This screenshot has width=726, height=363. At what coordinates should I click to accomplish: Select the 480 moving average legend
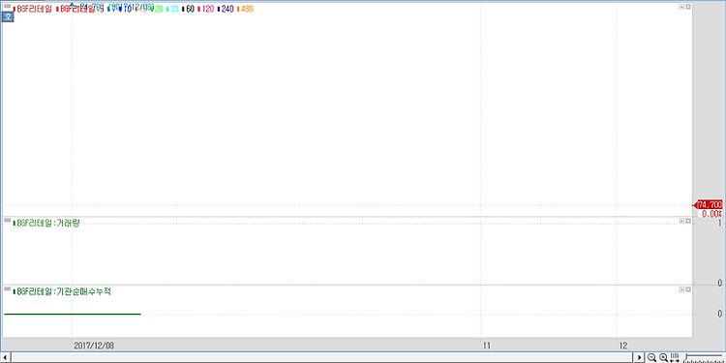point(246,10)
